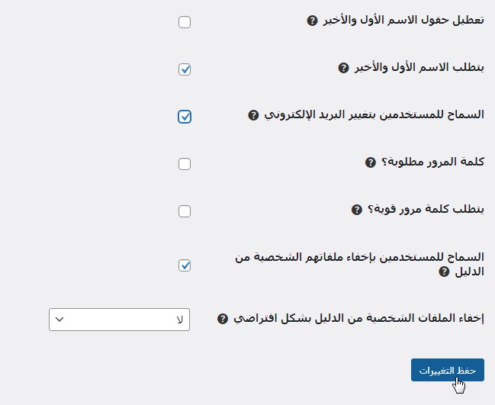Uncheck allow users to hide profiles from directory

pyautogui.click(x=185, y=265)
